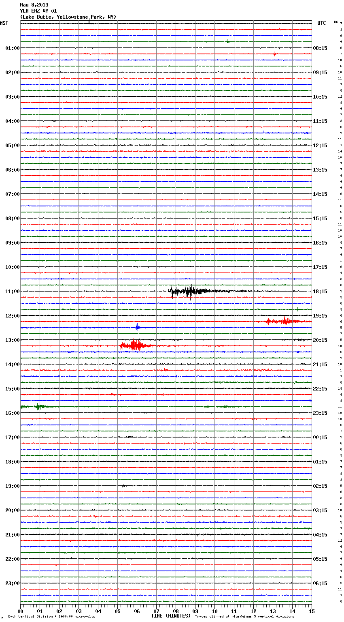Click the UTC time label "20:15"
The width and height of the screenshot is (344, 622).
point(320,340)
